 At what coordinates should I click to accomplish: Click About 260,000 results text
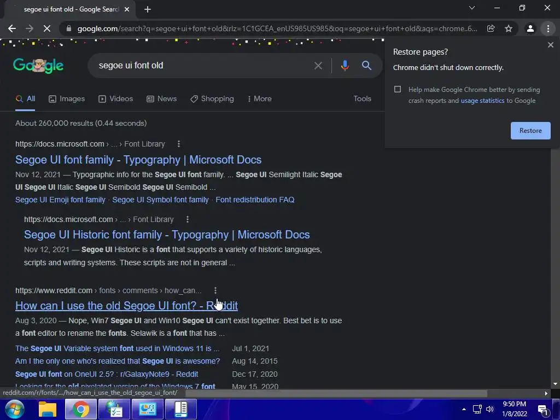pyautogui.click(x=81, y=124)
